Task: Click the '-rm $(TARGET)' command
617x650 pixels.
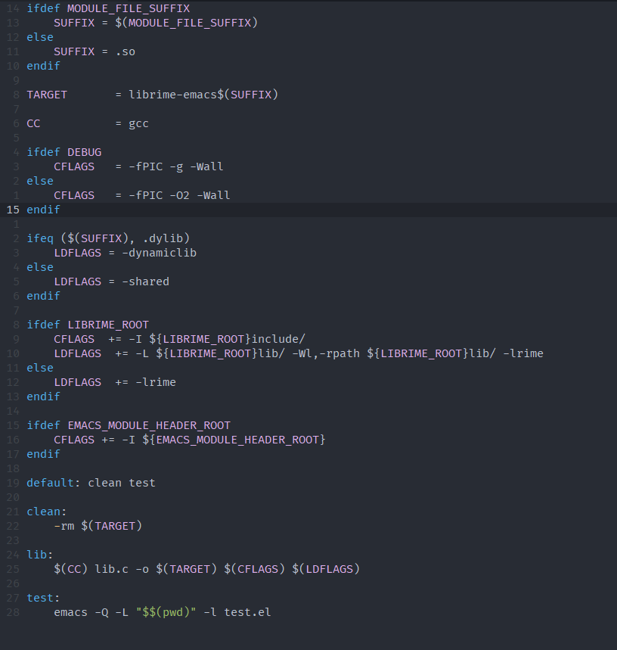Action: pyautogui.click(x=98, y=526)
